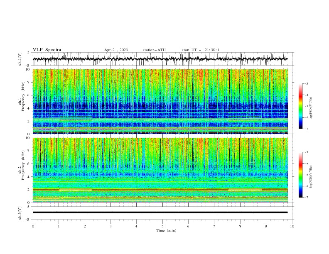Viewport: 329px width, 254px height.
Task: Click the ch.2 color bar PSD unit label
Action: (x=311, y=176)
